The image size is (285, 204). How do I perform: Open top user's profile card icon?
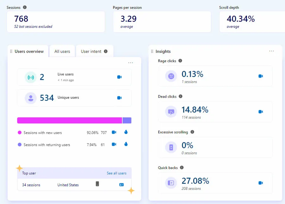[122, 185]
